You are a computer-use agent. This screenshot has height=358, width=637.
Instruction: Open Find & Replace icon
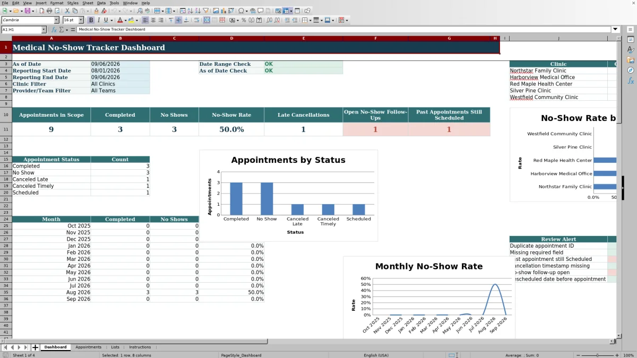click(140, 11)
